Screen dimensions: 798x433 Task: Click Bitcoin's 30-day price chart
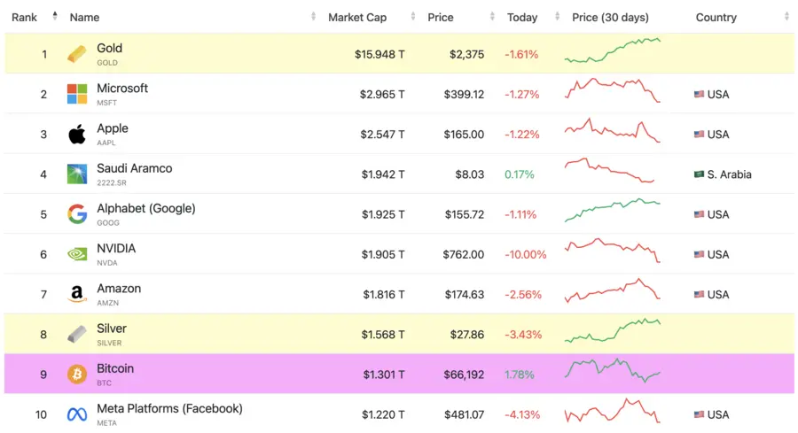click(x=612, y=370)
